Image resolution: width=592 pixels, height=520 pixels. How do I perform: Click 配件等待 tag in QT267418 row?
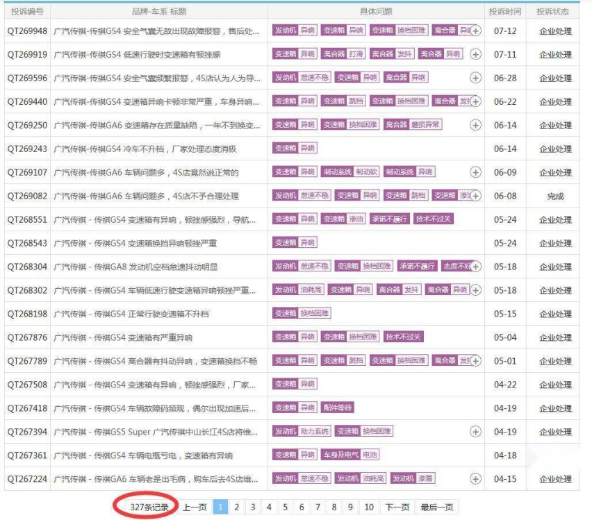coord(337,408)
